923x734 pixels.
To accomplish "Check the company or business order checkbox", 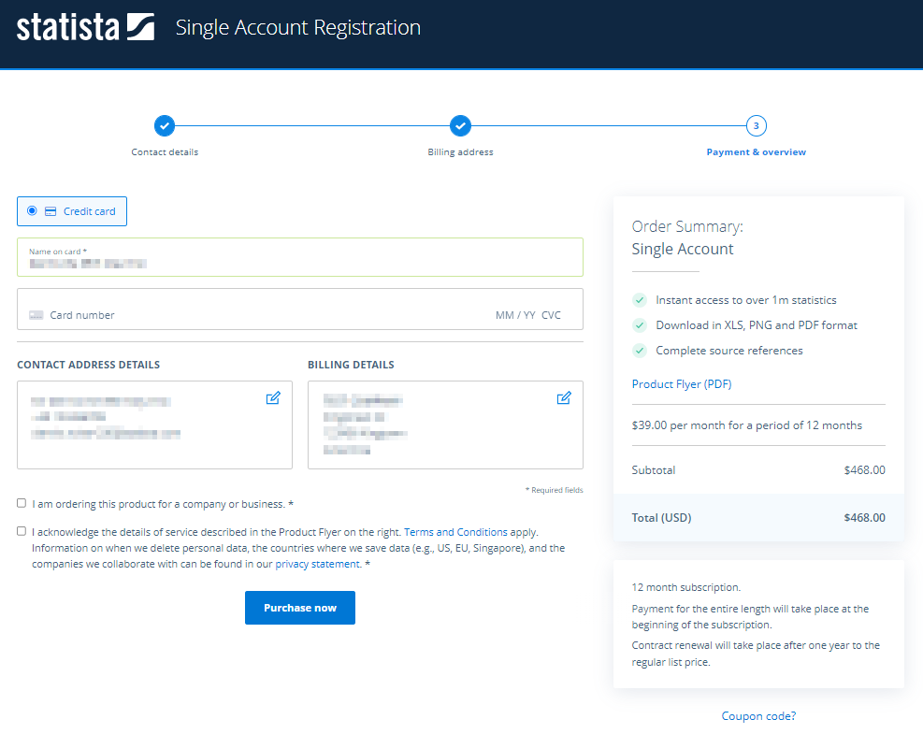I will pyautogui.click(x=22, y=503).
